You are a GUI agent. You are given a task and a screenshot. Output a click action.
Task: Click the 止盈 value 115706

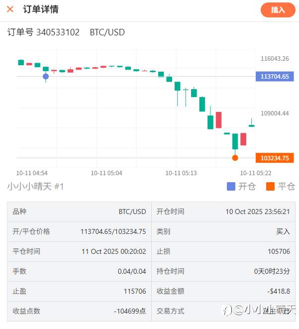pos(135,291)
